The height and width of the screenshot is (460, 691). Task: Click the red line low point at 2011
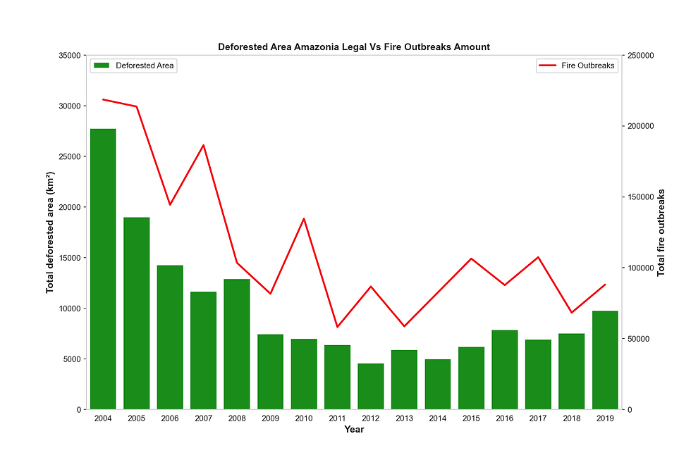(x=338, y=327)
